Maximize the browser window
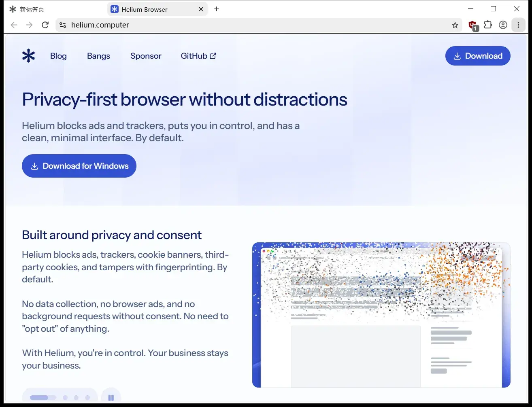The height and width of the screenshot is (407, 532). click(x=493, y=9)
